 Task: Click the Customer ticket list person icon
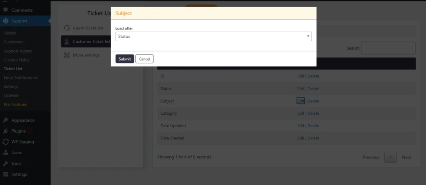(67, 42)
